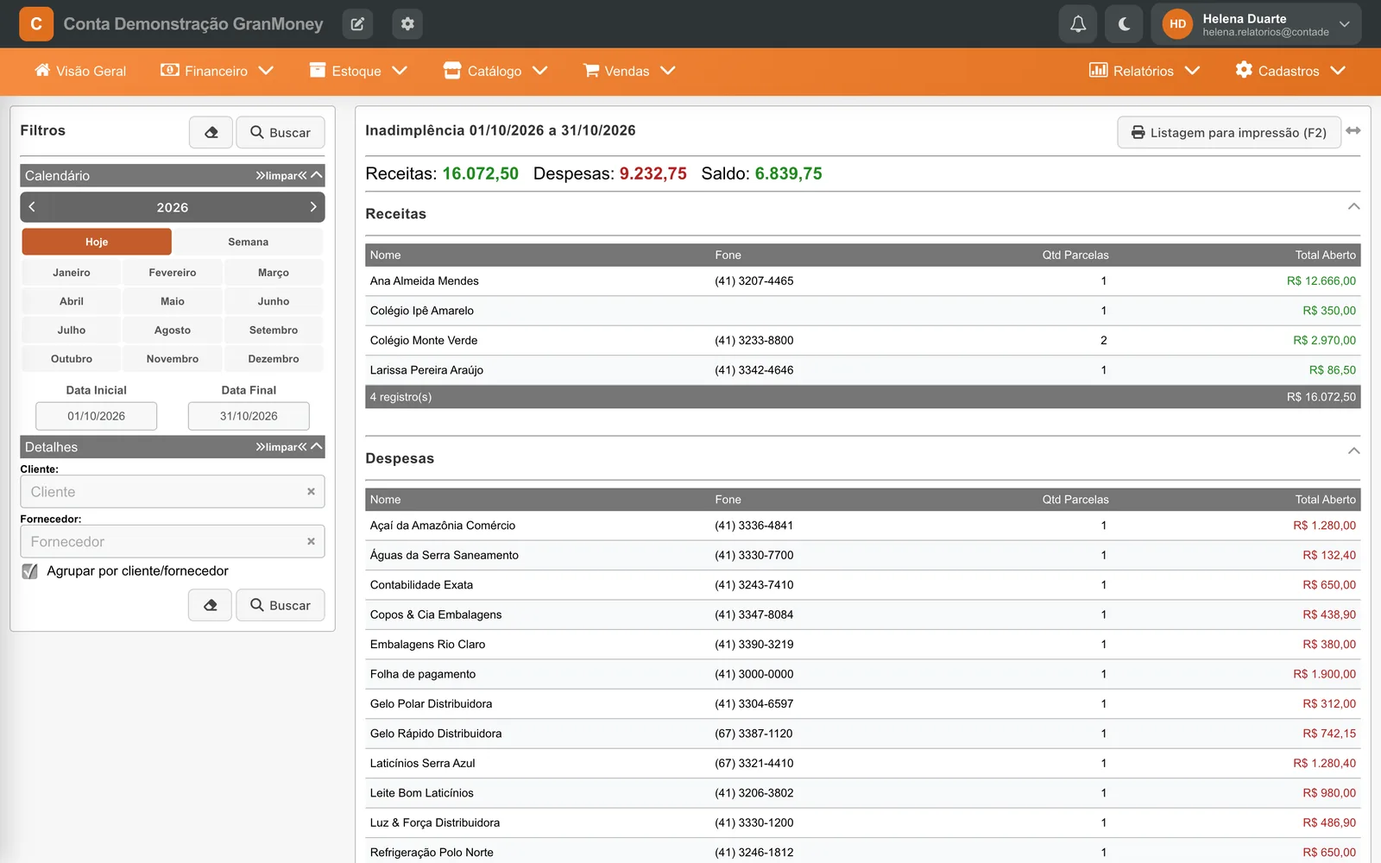Toggle dark mode moon icon
The width and height of the screenshot is (1381, 863).
point(1124,24)
